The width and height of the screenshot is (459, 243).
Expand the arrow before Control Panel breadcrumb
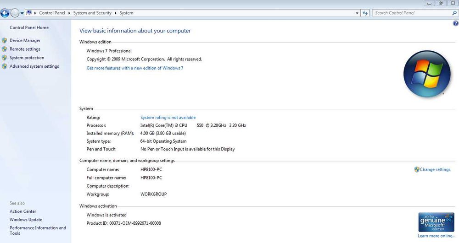coord(35,13)
